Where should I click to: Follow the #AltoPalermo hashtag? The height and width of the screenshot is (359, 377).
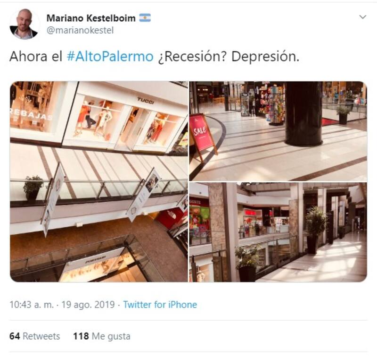tap(110, 57)
